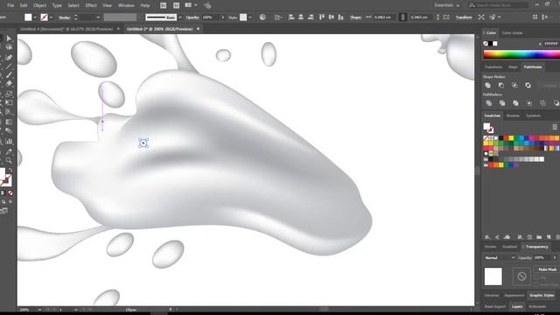Click the Trim pathfinder icon
Image resolution: width=560 pixels, height=315 pixels.
coord(502,103)
